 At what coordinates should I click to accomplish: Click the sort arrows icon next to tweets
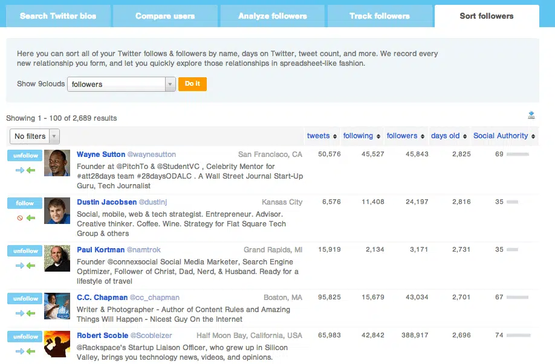[335, 136]
